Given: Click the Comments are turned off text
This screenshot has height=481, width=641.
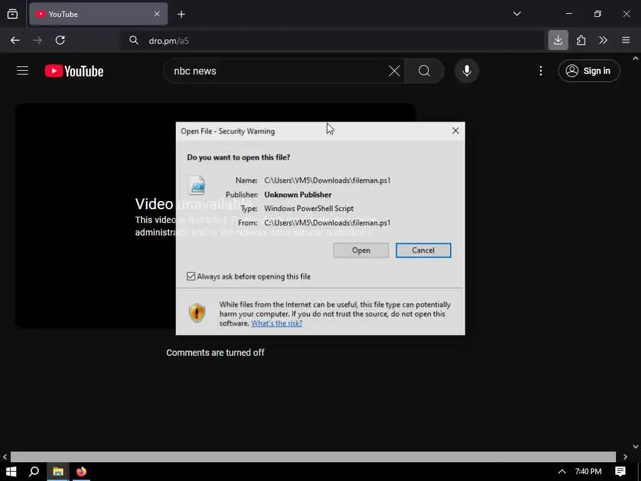Looking at the screenshot, I should click(x=215, y=353).
